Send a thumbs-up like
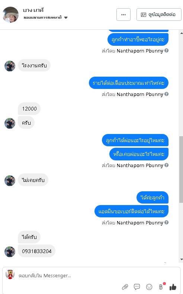This screenshot has width=183, height=294. 173,287
